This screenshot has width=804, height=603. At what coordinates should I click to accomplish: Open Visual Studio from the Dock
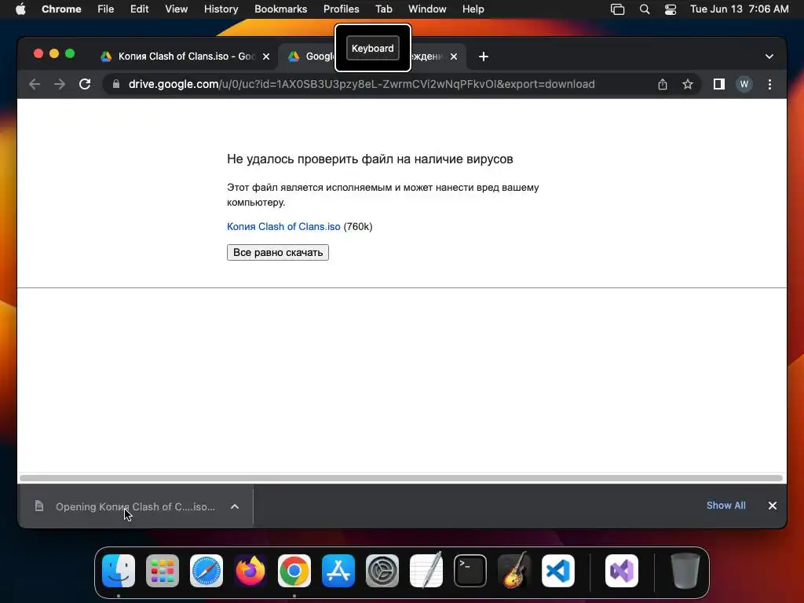coord(622,571)
